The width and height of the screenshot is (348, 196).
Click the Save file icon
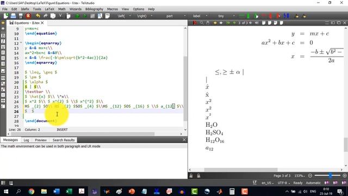21,16
